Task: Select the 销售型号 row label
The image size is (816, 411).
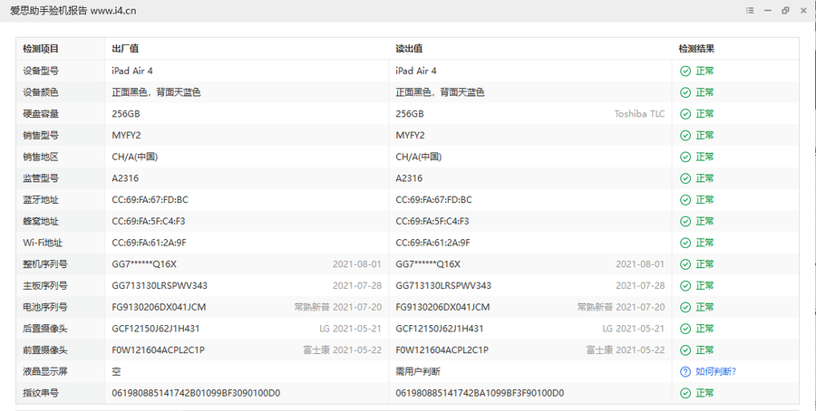Action: pyautogui.click(x=41, y=135)
